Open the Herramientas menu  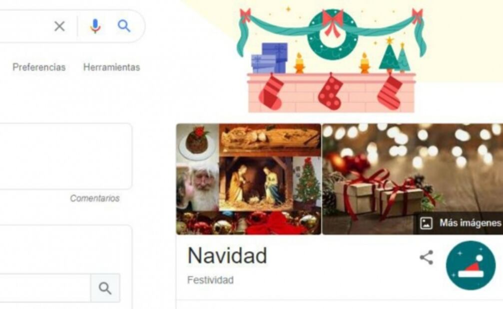(x=111, y=67)
